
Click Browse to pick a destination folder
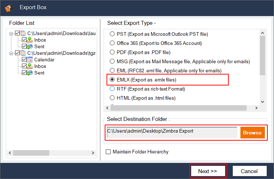click(252, 133)
